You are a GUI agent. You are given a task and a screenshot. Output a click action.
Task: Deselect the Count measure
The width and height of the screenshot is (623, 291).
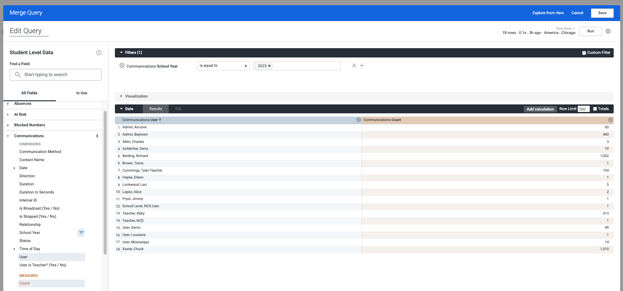click(51, 283)
